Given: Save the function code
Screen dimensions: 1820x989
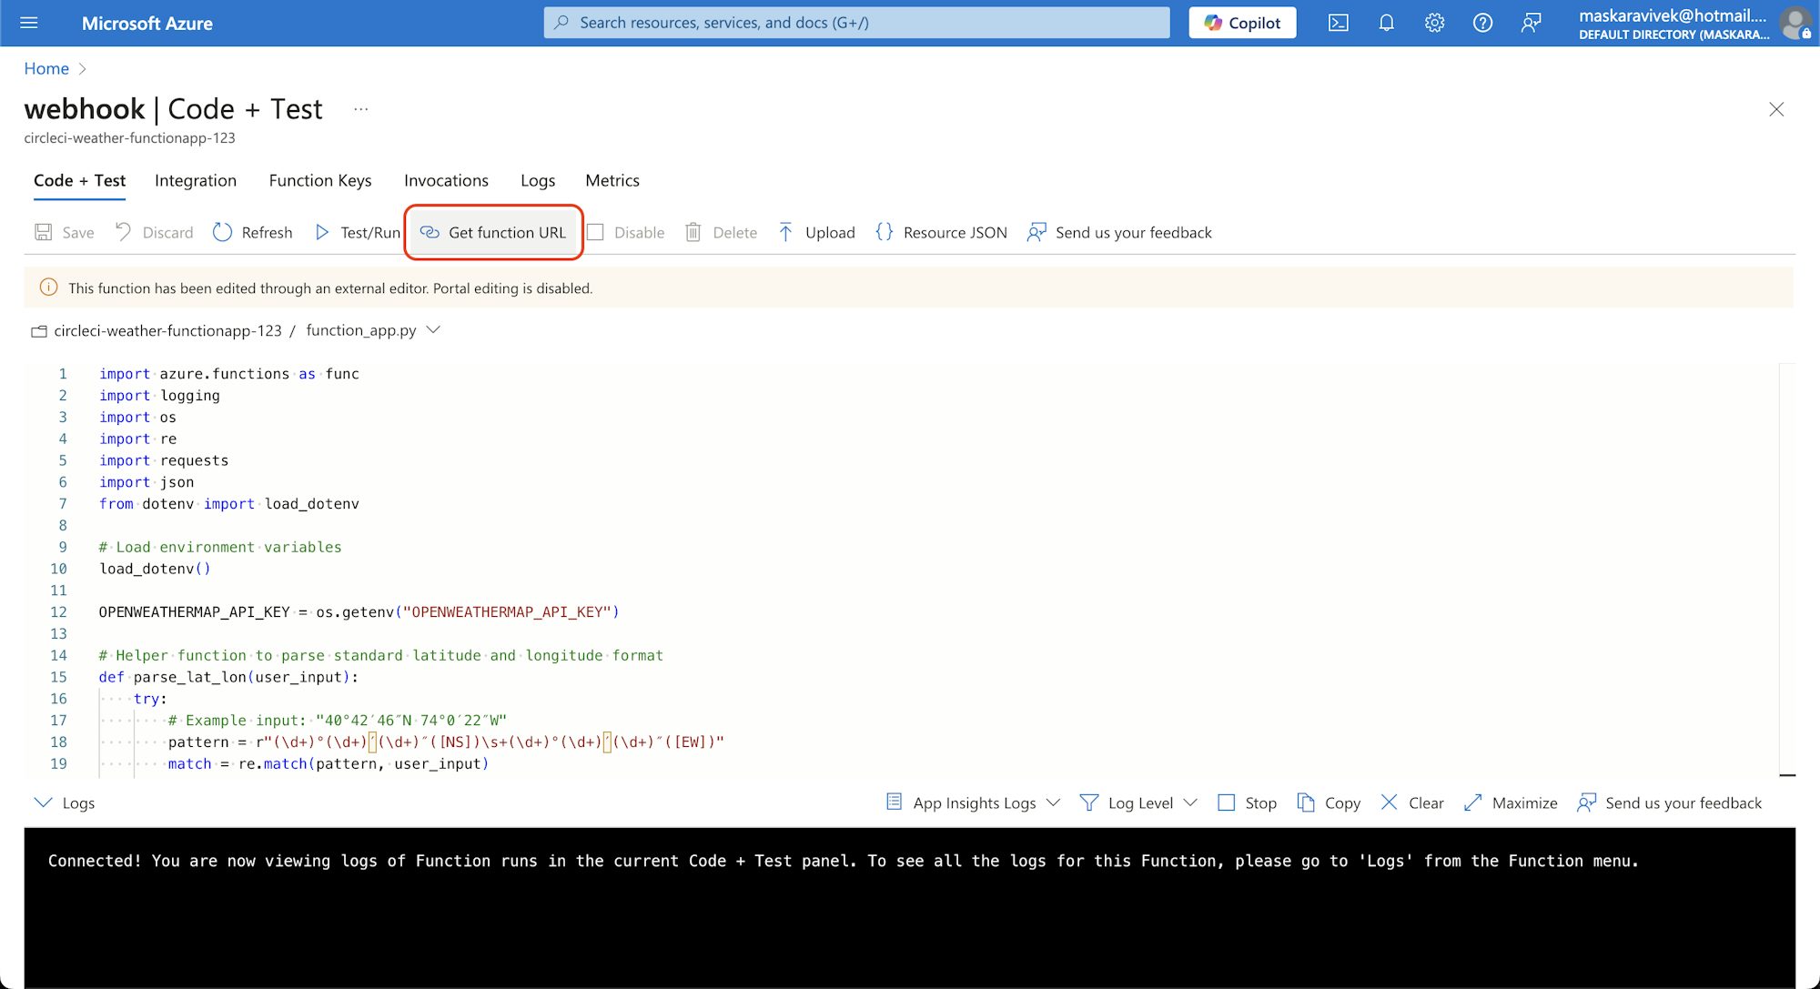Looking at the screenshot, I should [63, 232].
